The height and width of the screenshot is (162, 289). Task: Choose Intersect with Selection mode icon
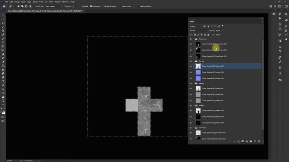30,6
